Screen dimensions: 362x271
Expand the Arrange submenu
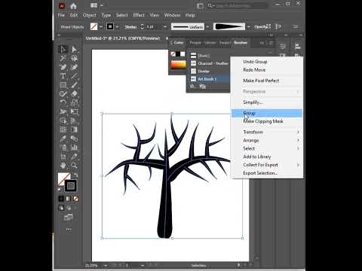tap(267, 140)
